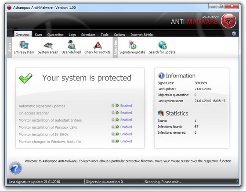Start a Signature update
This screenshot has width=246, height=192.
tap(132, 47)
